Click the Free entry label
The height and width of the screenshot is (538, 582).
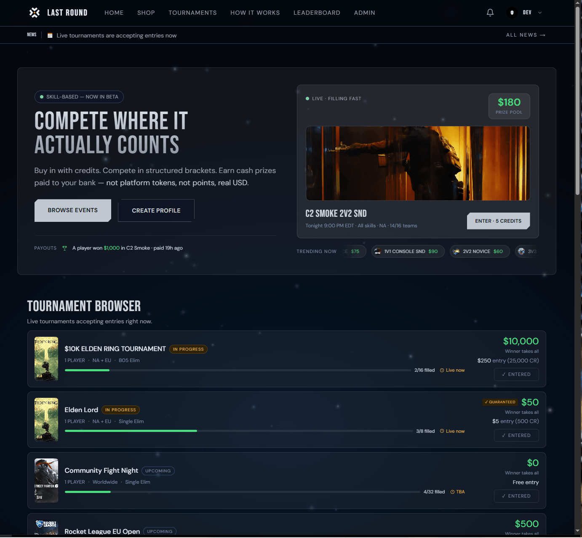click(526, 482)
